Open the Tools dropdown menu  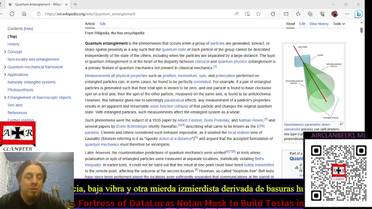(339, 24)
